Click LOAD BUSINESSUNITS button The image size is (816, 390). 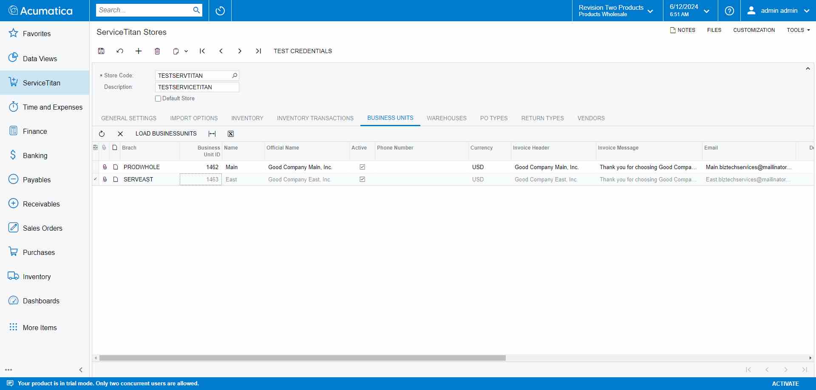coord(166,134)
